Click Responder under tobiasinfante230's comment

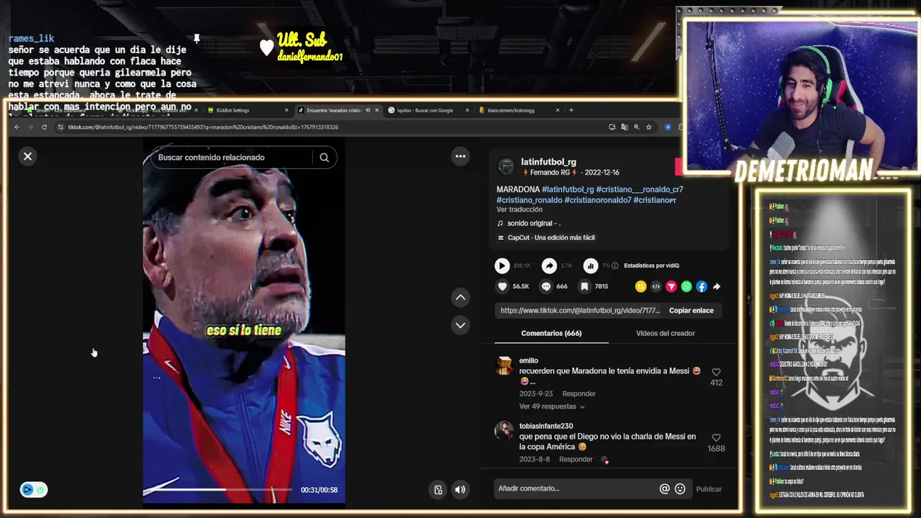[x=576, y=459]
